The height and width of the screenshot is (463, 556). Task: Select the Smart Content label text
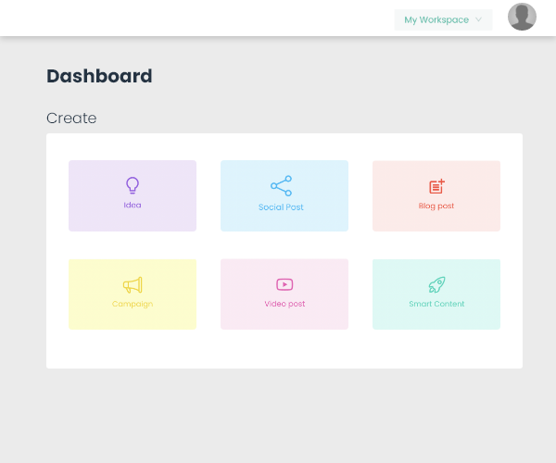tap(436, 304)
